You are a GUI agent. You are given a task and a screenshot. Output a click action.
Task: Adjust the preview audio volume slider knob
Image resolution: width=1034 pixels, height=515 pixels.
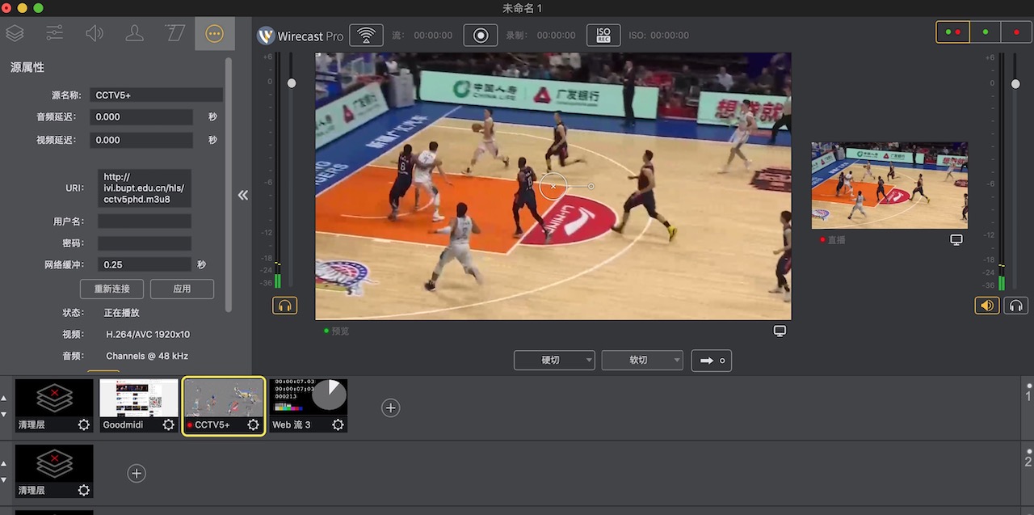point(292,83)
